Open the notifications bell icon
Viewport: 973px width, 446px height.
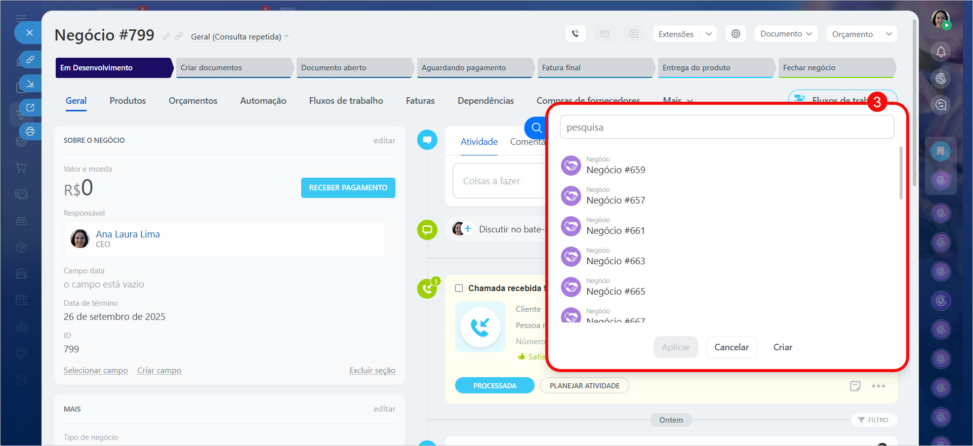click(x=941, y=52)
